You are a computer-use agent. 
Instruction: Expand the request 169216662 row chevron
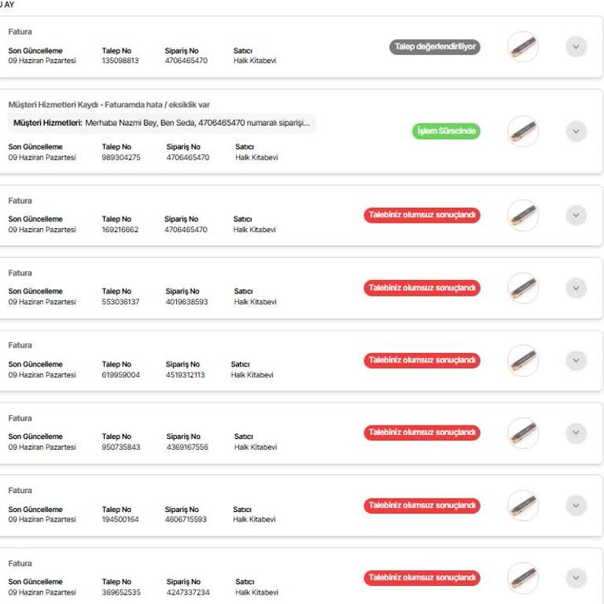(x=576, y=215)
